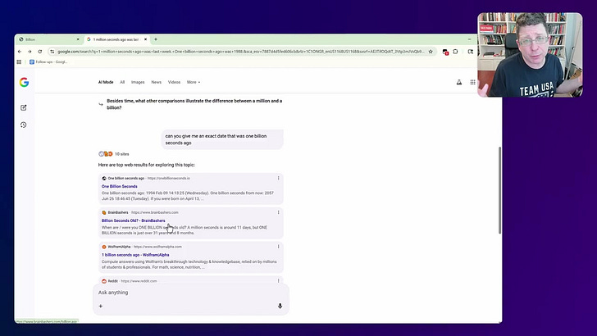Viewport: 597px width, 336px height.
Task: Open the 'One Billion Seconds' result link
Action: click(x=120, y=187)
